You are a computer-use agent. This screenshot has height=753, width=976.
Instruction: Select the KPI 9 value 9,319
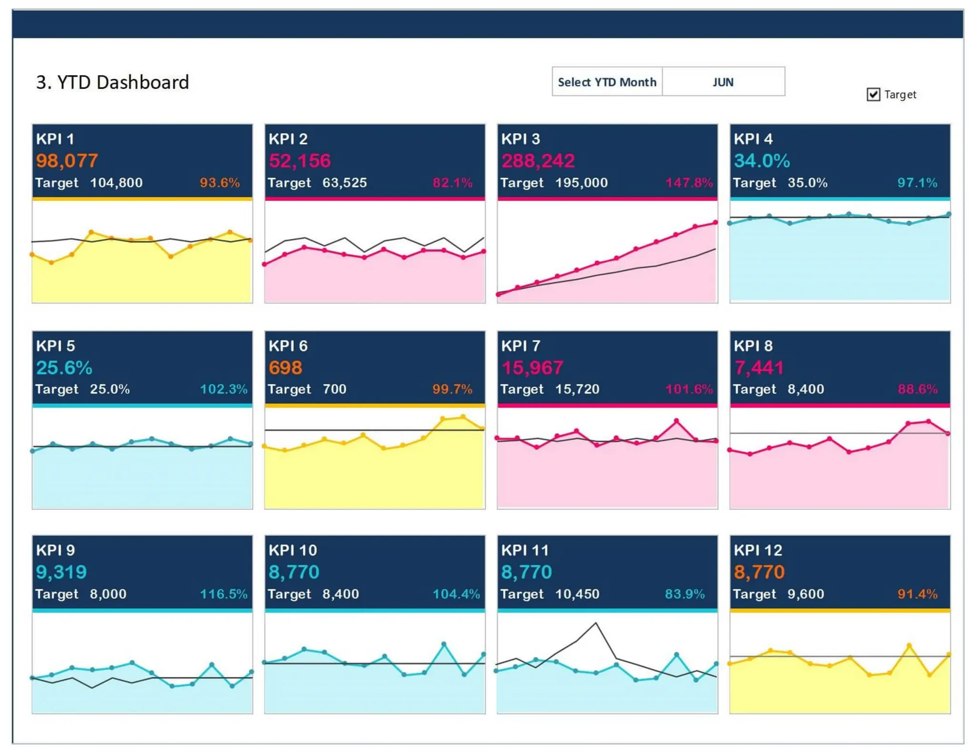[61, 572]
